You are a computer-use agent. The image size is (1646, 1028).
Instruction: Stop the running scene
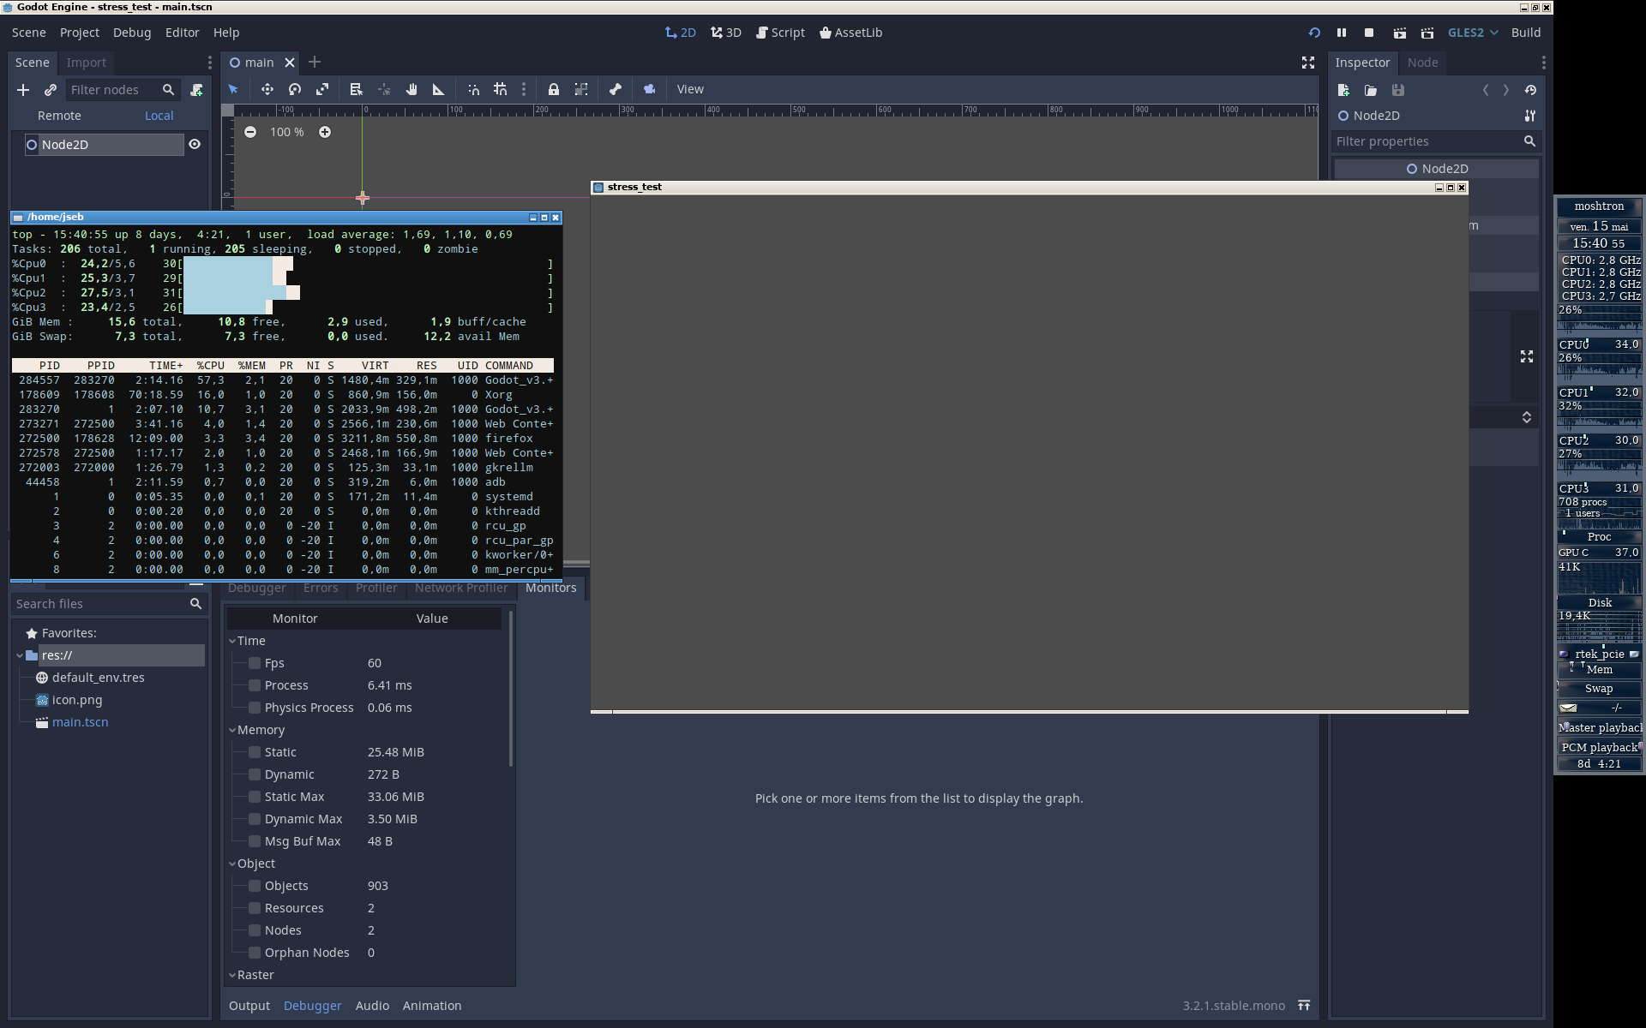point(1369,33)
